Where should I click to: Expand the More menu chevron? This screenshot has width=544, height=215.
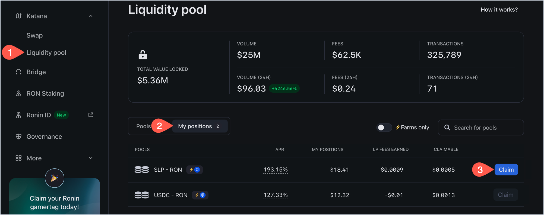(x=91, y=158)
